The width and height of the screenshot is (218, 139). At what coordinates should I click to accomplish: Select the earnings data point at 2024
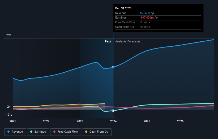[x=113, y=111]
